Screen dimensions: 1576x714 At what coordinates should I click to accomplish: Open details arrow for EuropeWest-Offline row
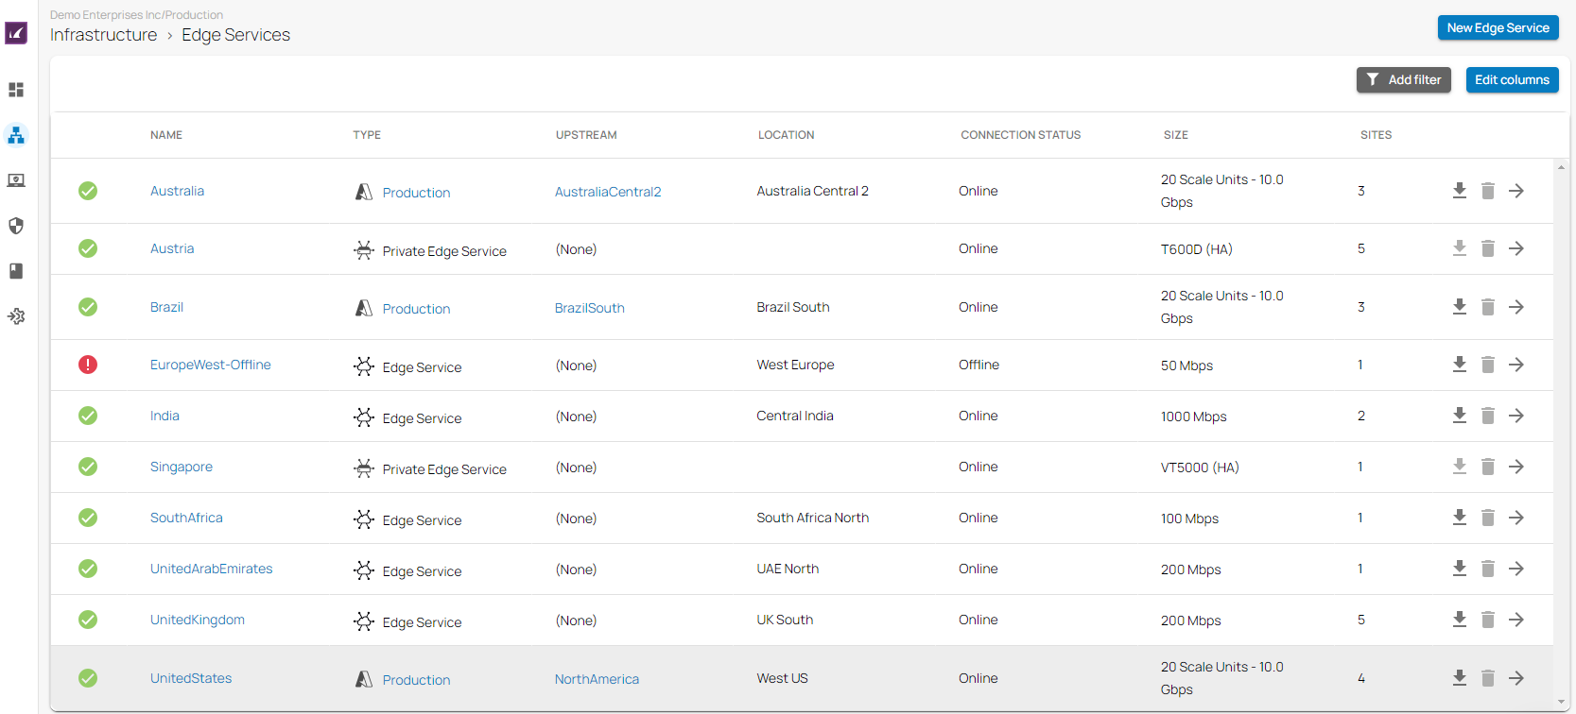(x=1515, y=365)
